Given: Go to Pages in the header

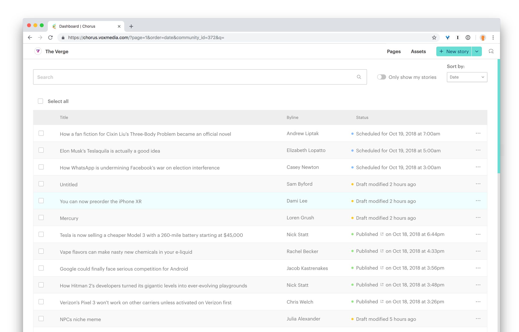Looking at the screenshot, I should (394, 51).
